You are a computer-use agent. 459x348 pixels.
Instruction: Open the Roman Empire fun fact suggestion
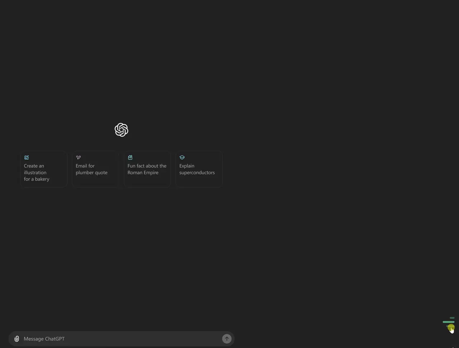pos(147,169)
